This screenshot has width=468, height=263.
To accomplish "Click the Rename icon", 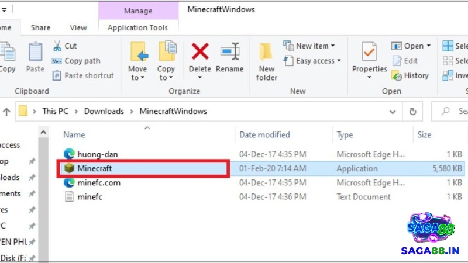I will click(230, 51).
